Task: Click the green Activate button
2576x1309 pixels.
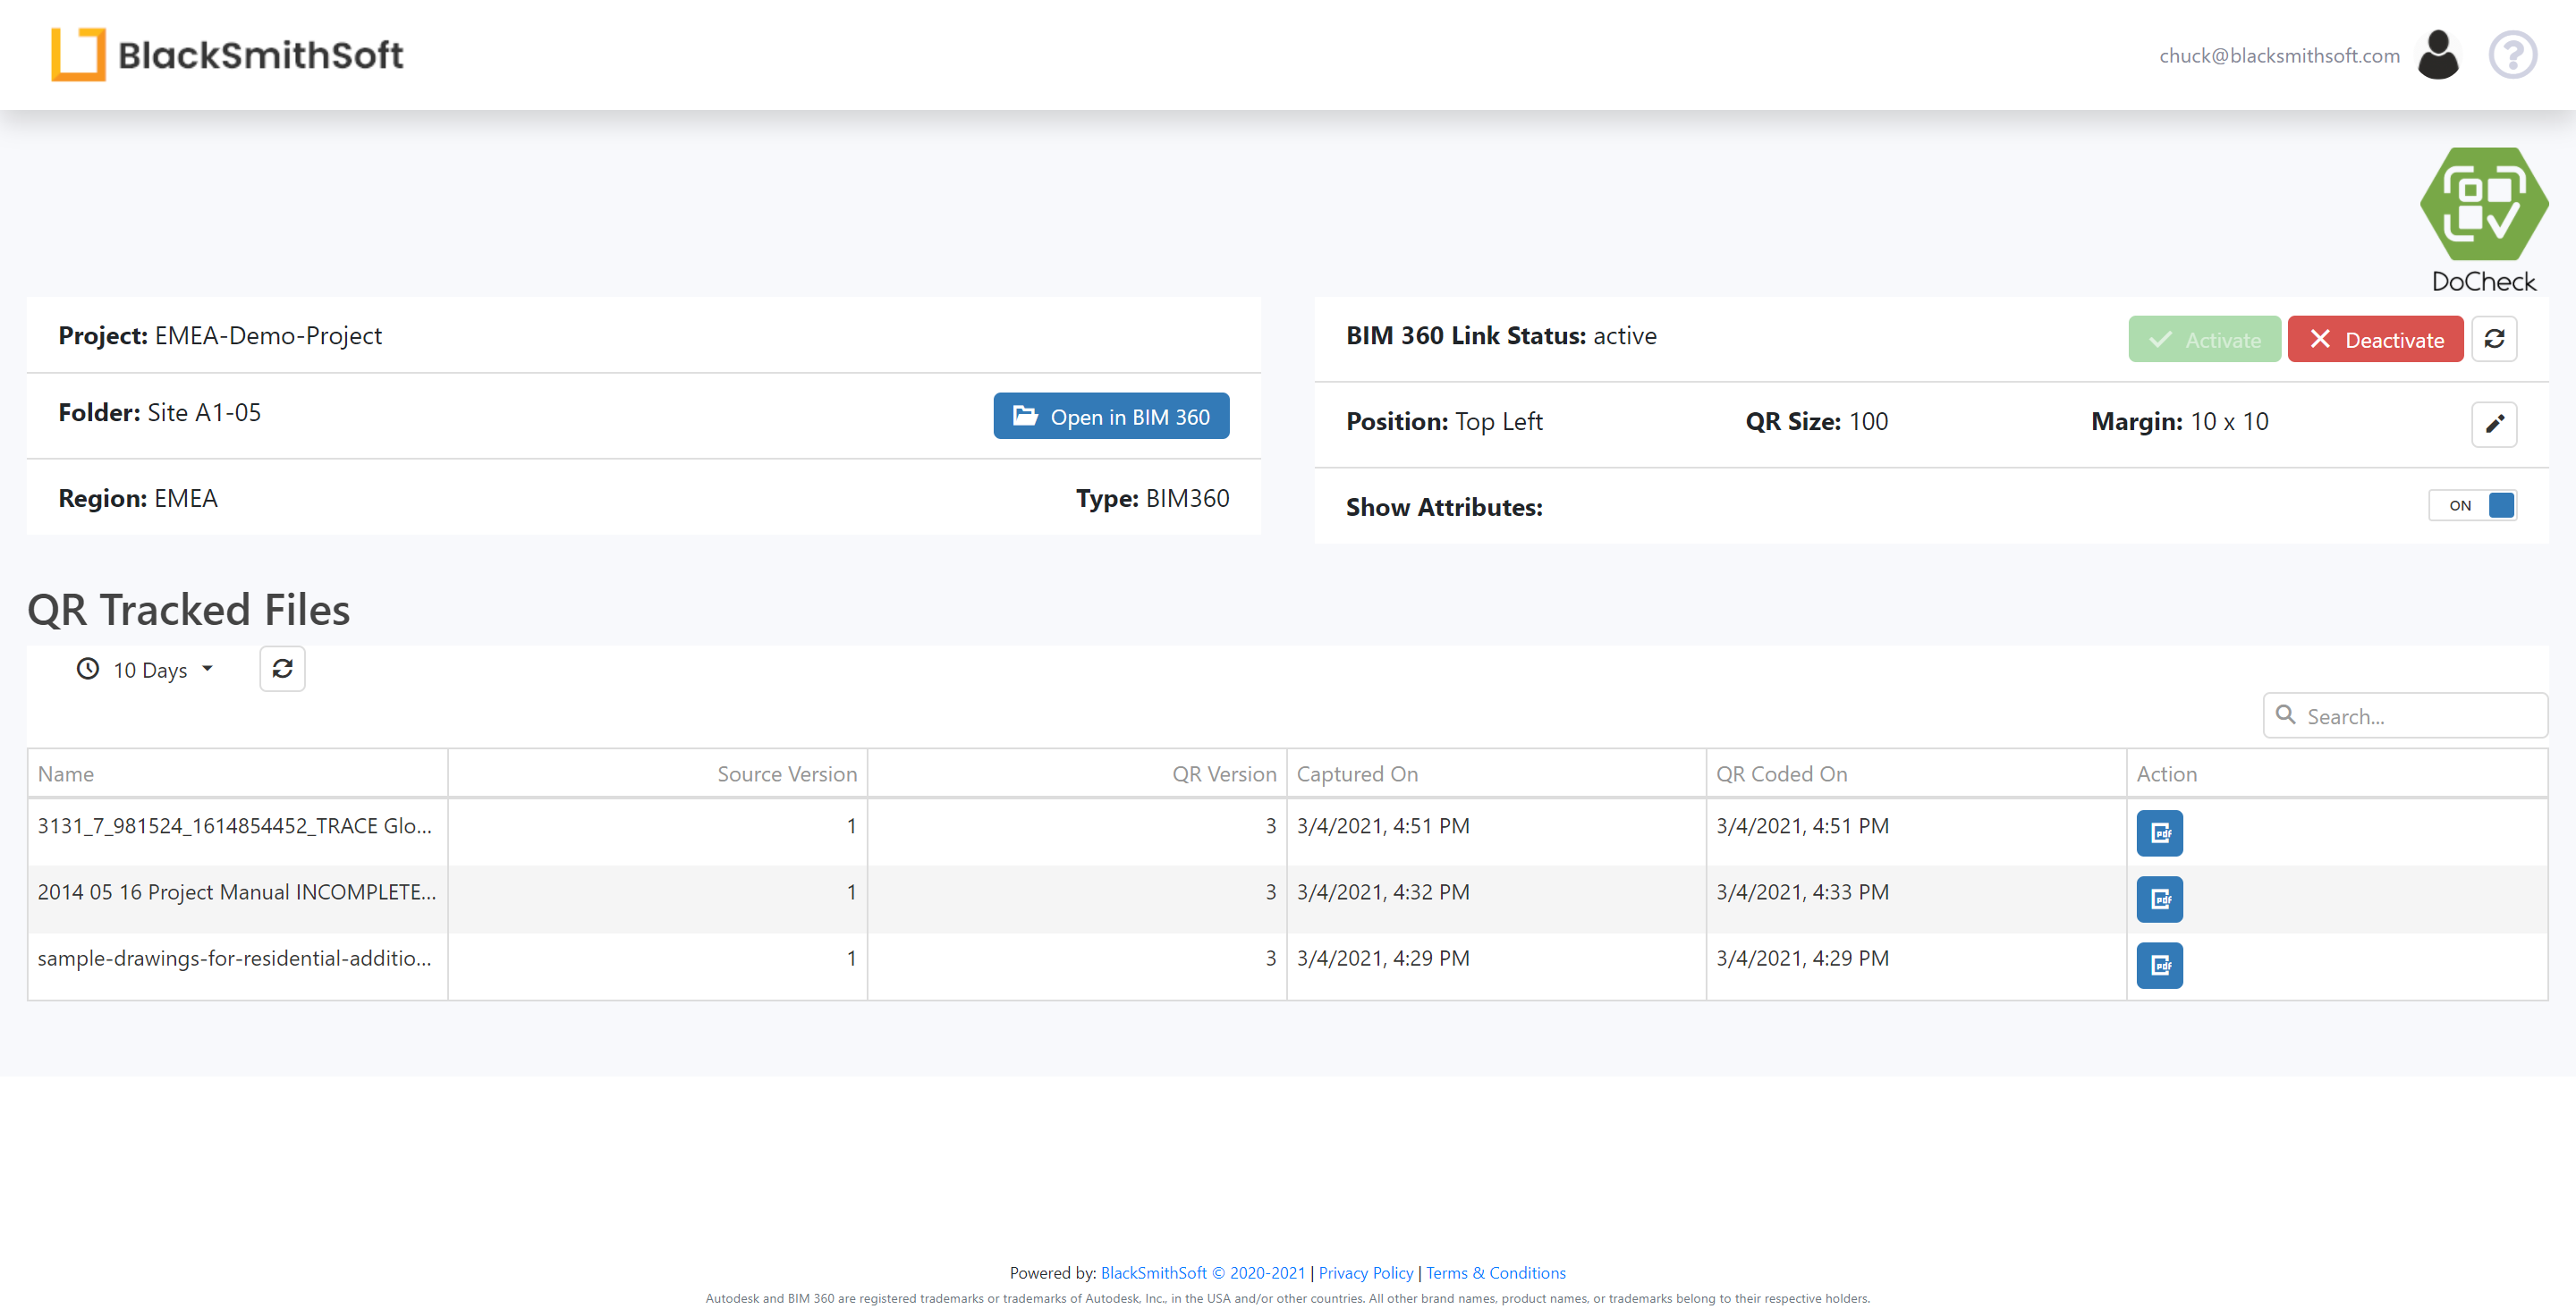Action: coord(2203,339)
